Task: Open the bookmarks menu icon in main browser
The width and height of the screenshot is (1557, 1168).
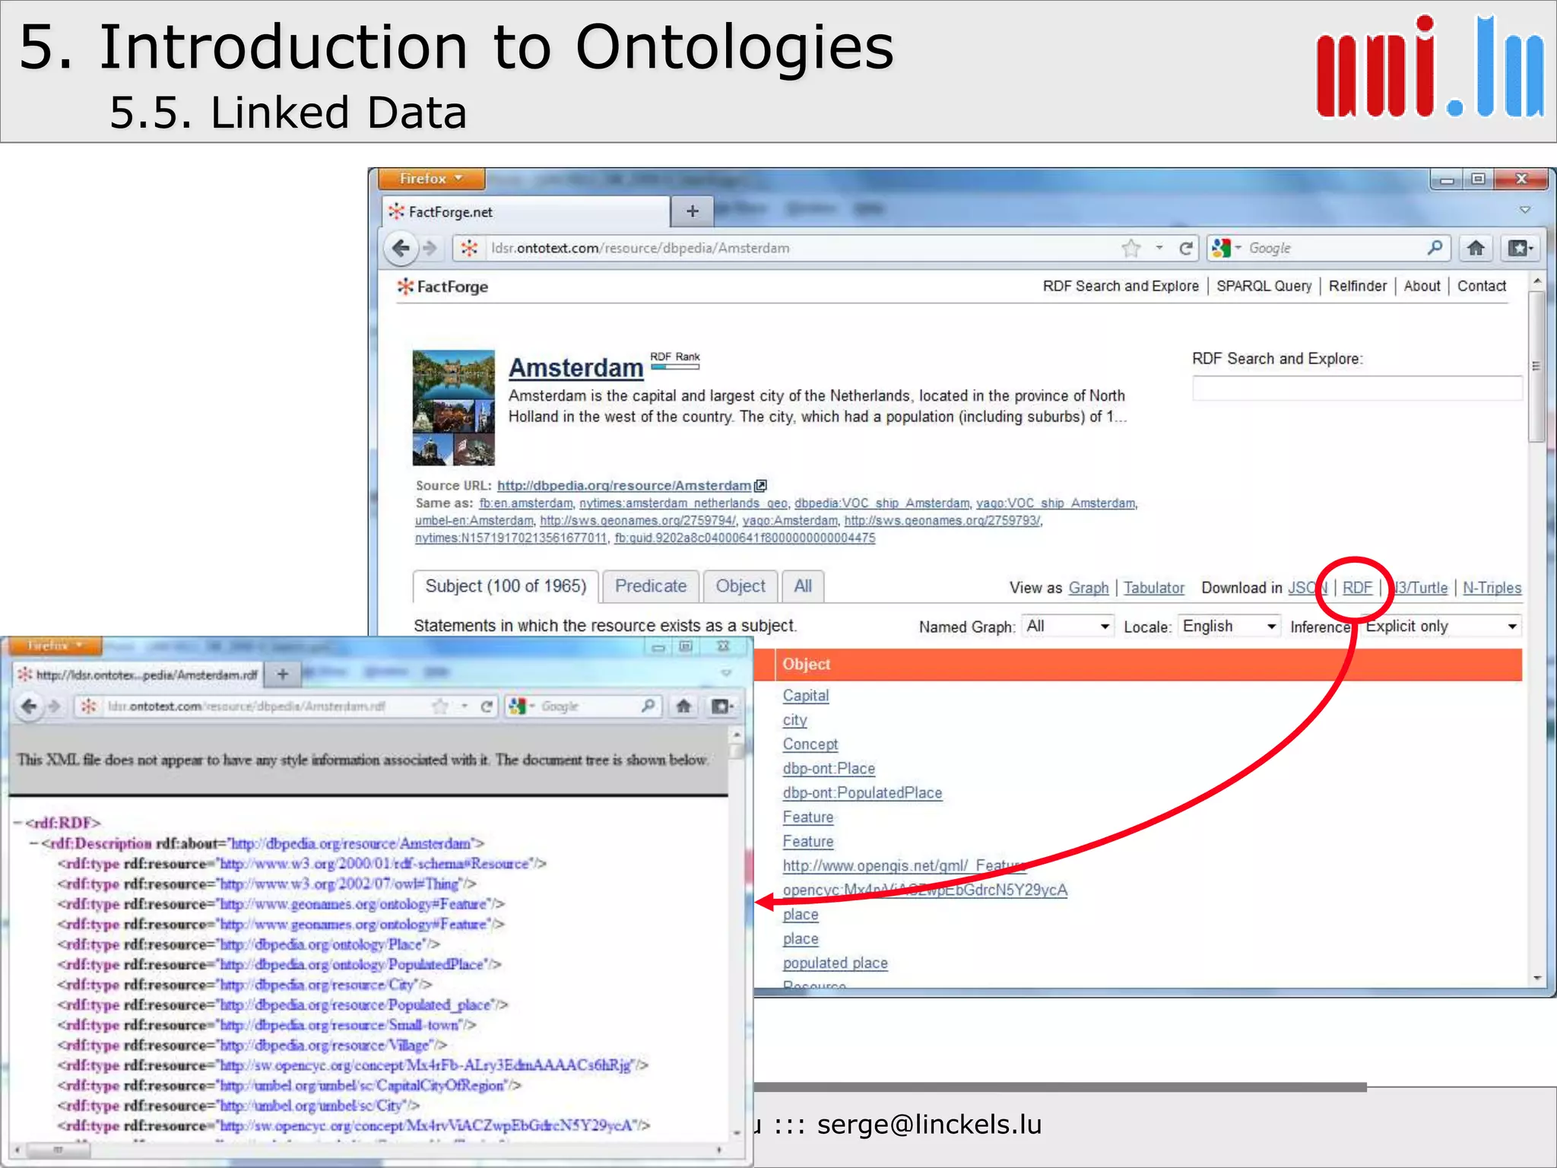Action: pos(1521,248)
